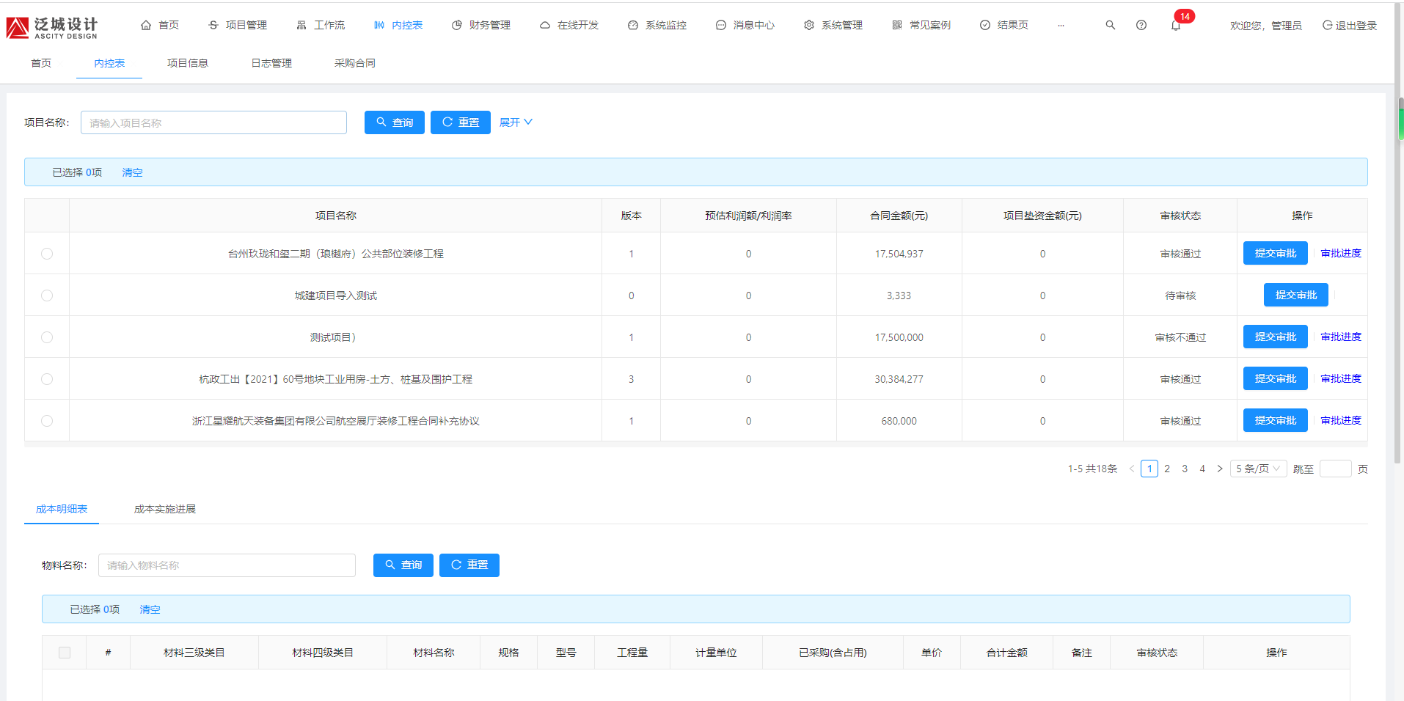Click 提交审批 for 杭政工出 project

(1276, 378)
